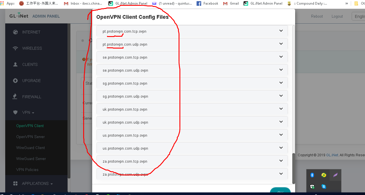The image size is (365, 195).
Task: Click the Applications grid icon in sidebar
Action: pyautogui.click(x=15, y=183)
